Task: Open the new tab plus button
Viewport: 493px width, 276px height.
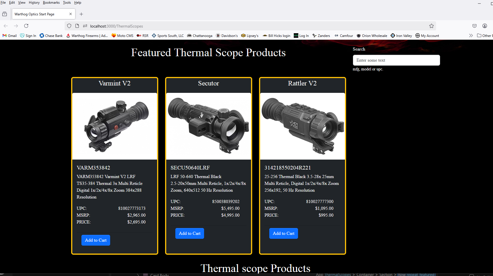Action: (x=81, y=14)
